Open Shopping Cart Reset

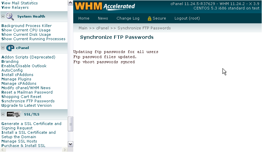point(21,97)
